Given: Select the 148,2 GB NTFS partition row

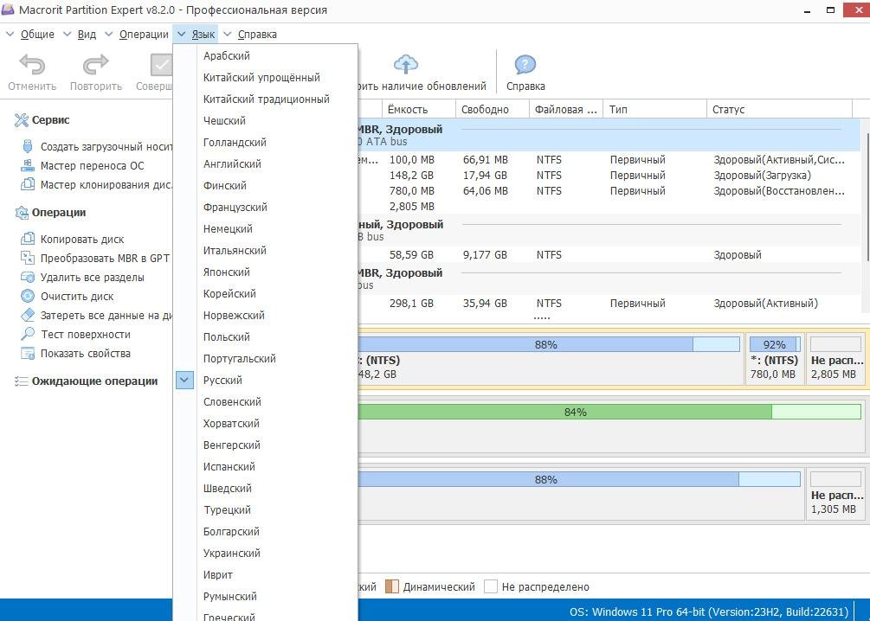Looking at the screenshot, I should click(608, 176).
